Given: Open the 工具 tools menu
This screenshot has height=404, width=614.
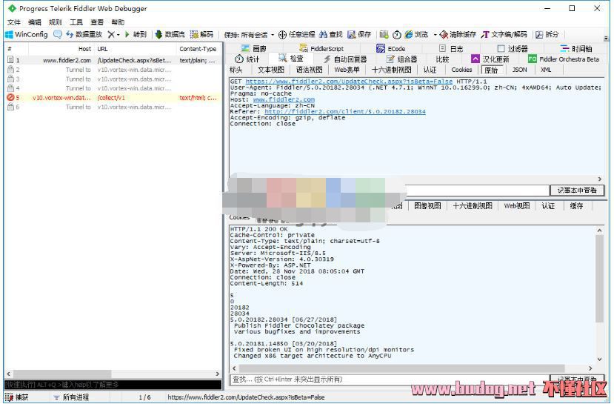Looking at the screenshot, I should click(76, 22).
